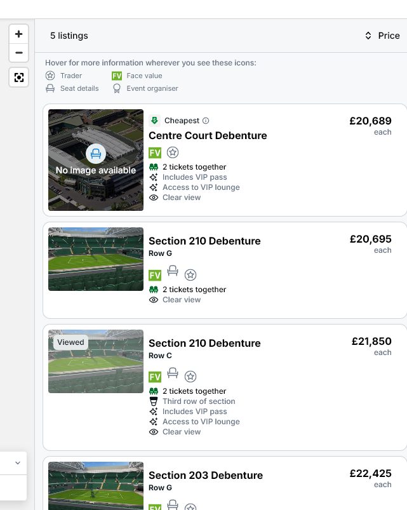The width and height of the screenshot is (407, 510).
Task: Open the Section 210 Row G seat view image
Action: tap(96, 259)
